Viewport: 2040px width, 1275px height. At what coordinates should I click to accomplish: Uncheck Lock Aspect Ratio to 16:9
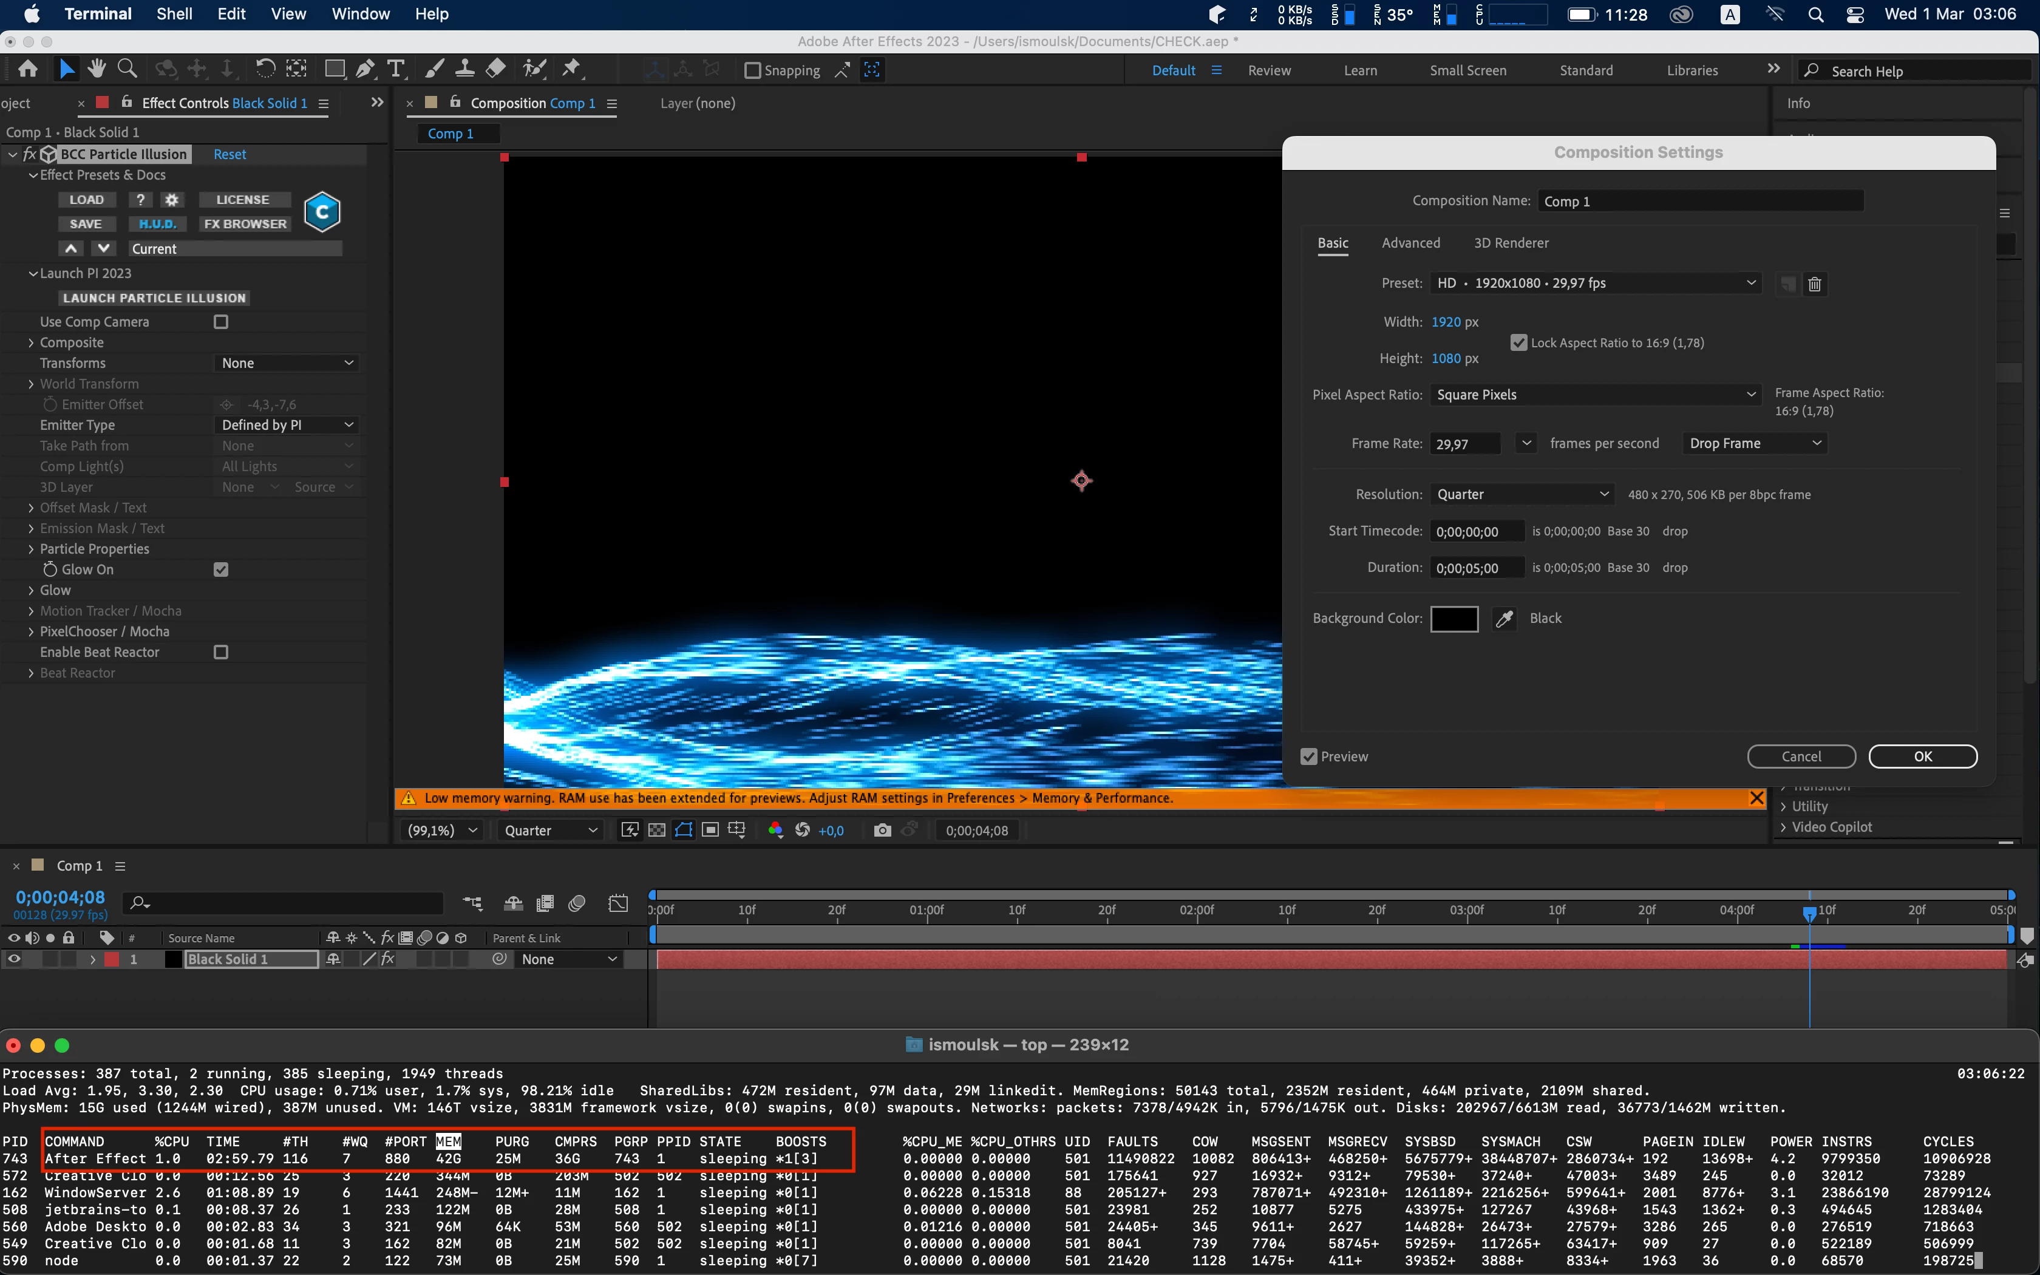pos(1518,342)
